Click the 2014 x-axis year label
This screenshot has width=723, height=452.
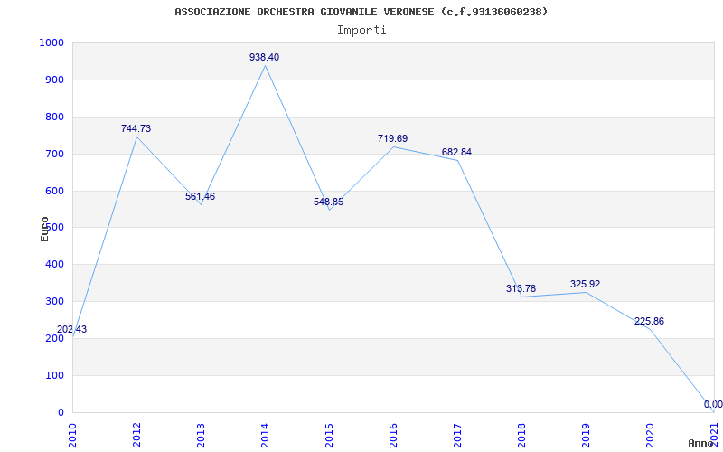click(265, 436)
